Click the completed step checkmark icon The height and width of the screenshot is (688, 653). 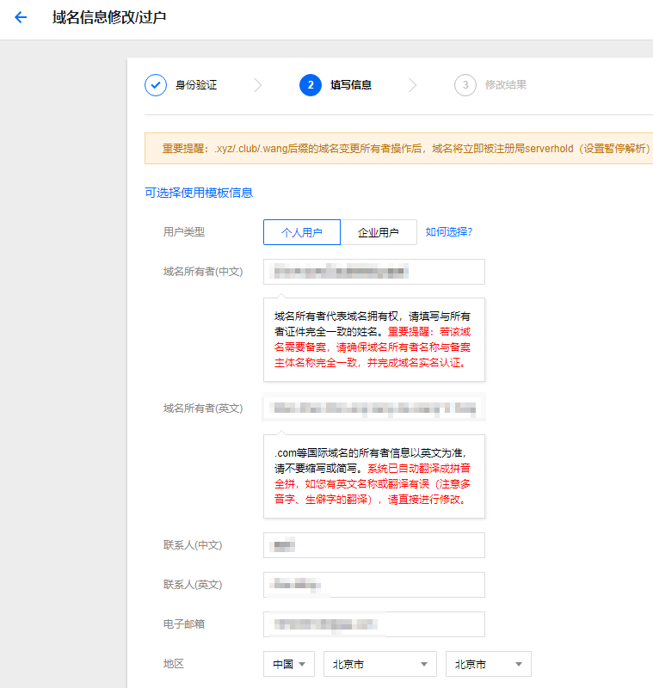156,85
